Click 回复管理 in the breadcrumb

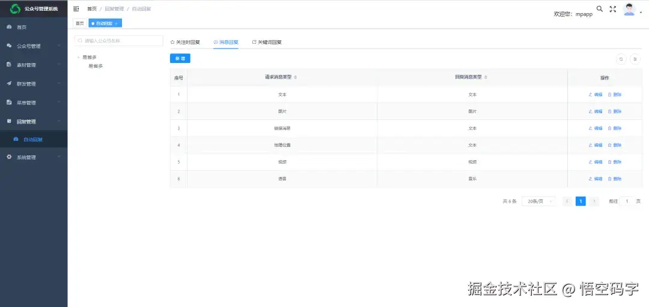pyautogui.click(x=114, y=8)
